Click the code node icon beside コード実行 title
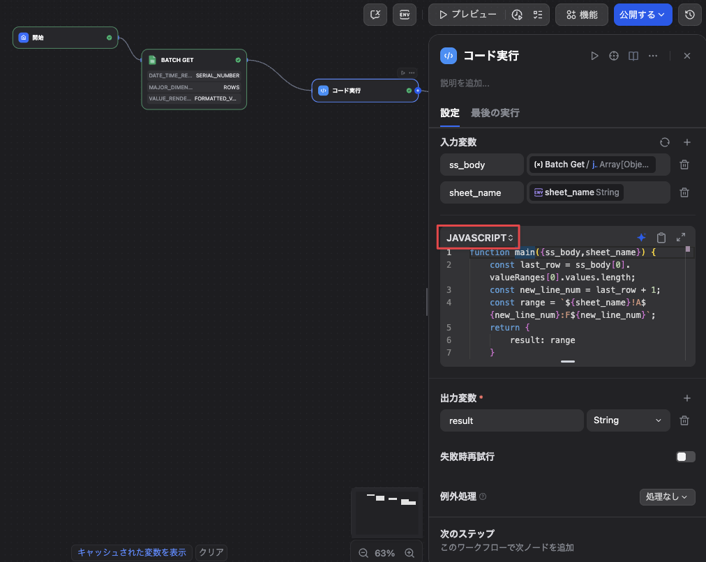The image size is (706, 562). click(449, 56)
